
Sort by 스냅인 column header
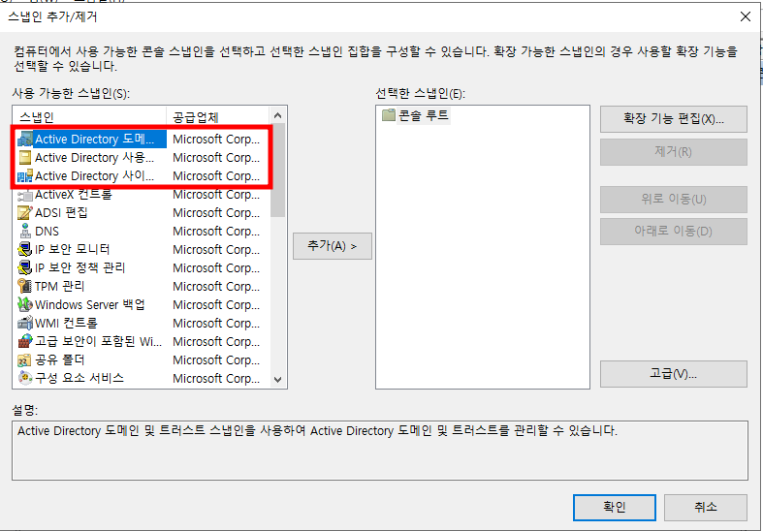pyautogui.click(x=90, y=116)
